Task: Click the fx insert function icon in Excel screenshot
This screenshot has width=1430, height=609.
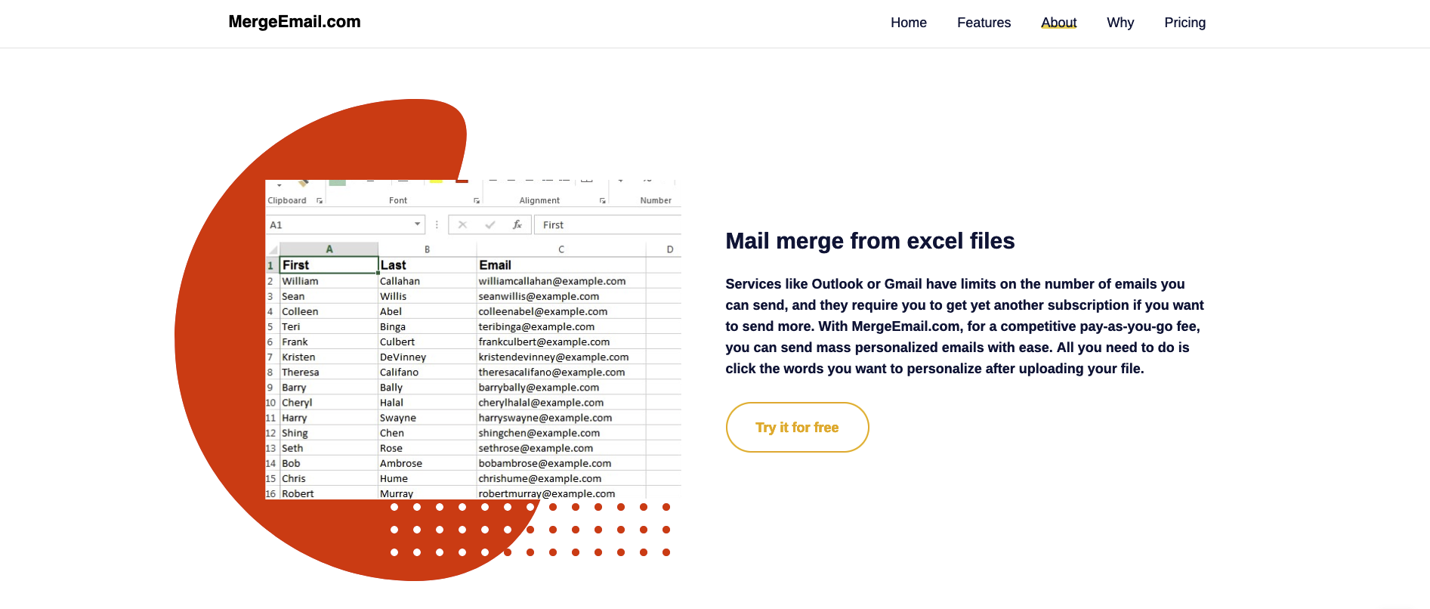Action: [x=517, y=224]
